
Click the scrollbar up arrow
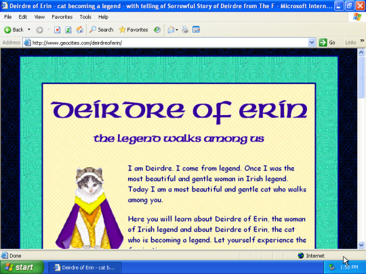pyautogui.click(x=361, y=52)
